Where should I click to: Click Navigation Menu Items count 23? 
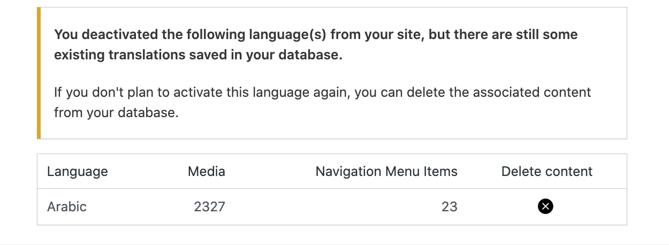450,206
